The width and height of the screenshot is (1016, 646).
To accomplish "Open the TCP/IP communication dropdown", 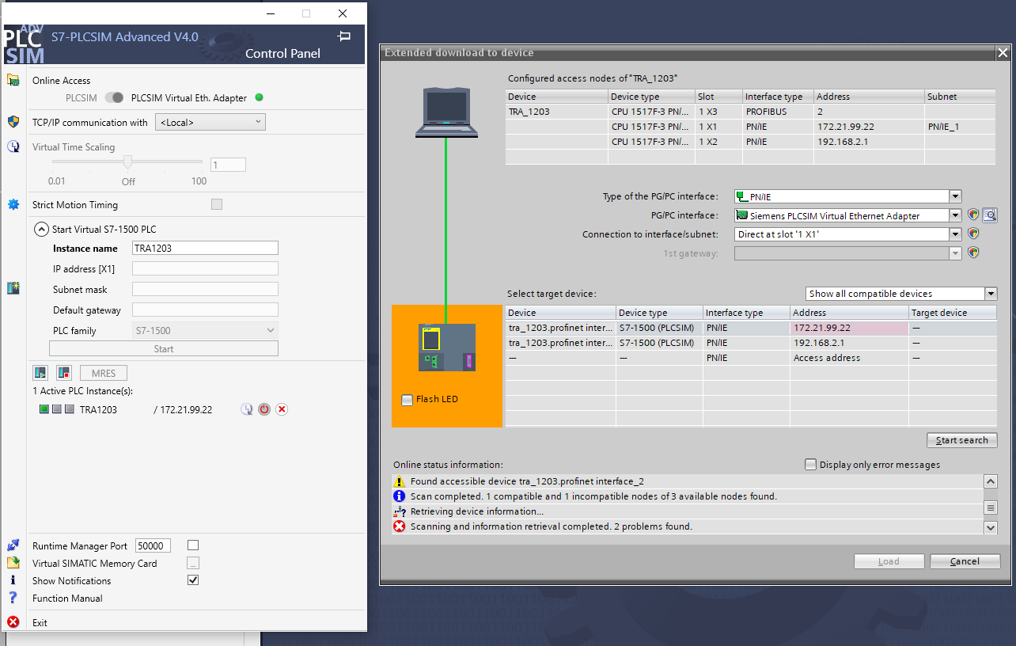I will [x=210, y=122].
